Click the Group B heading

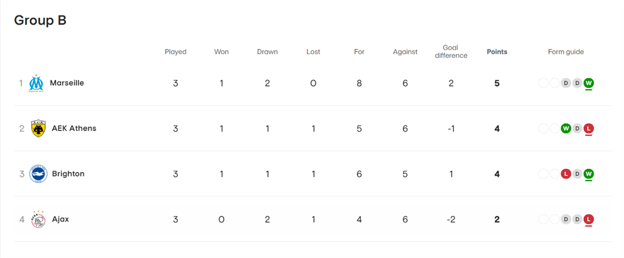[40, 21]
